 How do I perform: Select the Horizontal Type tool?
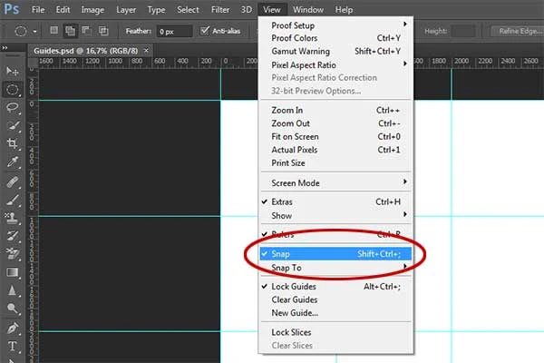pyautogui.click(x=13, y=346)
